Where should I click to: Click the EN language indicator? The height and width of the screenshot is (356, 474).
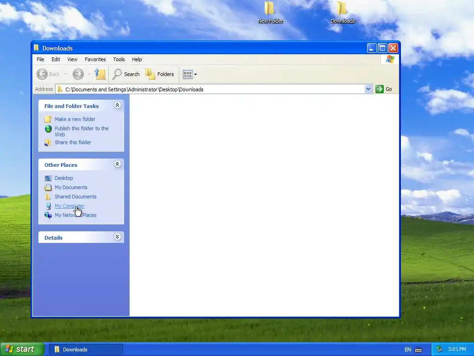click(x=407, y=350)
